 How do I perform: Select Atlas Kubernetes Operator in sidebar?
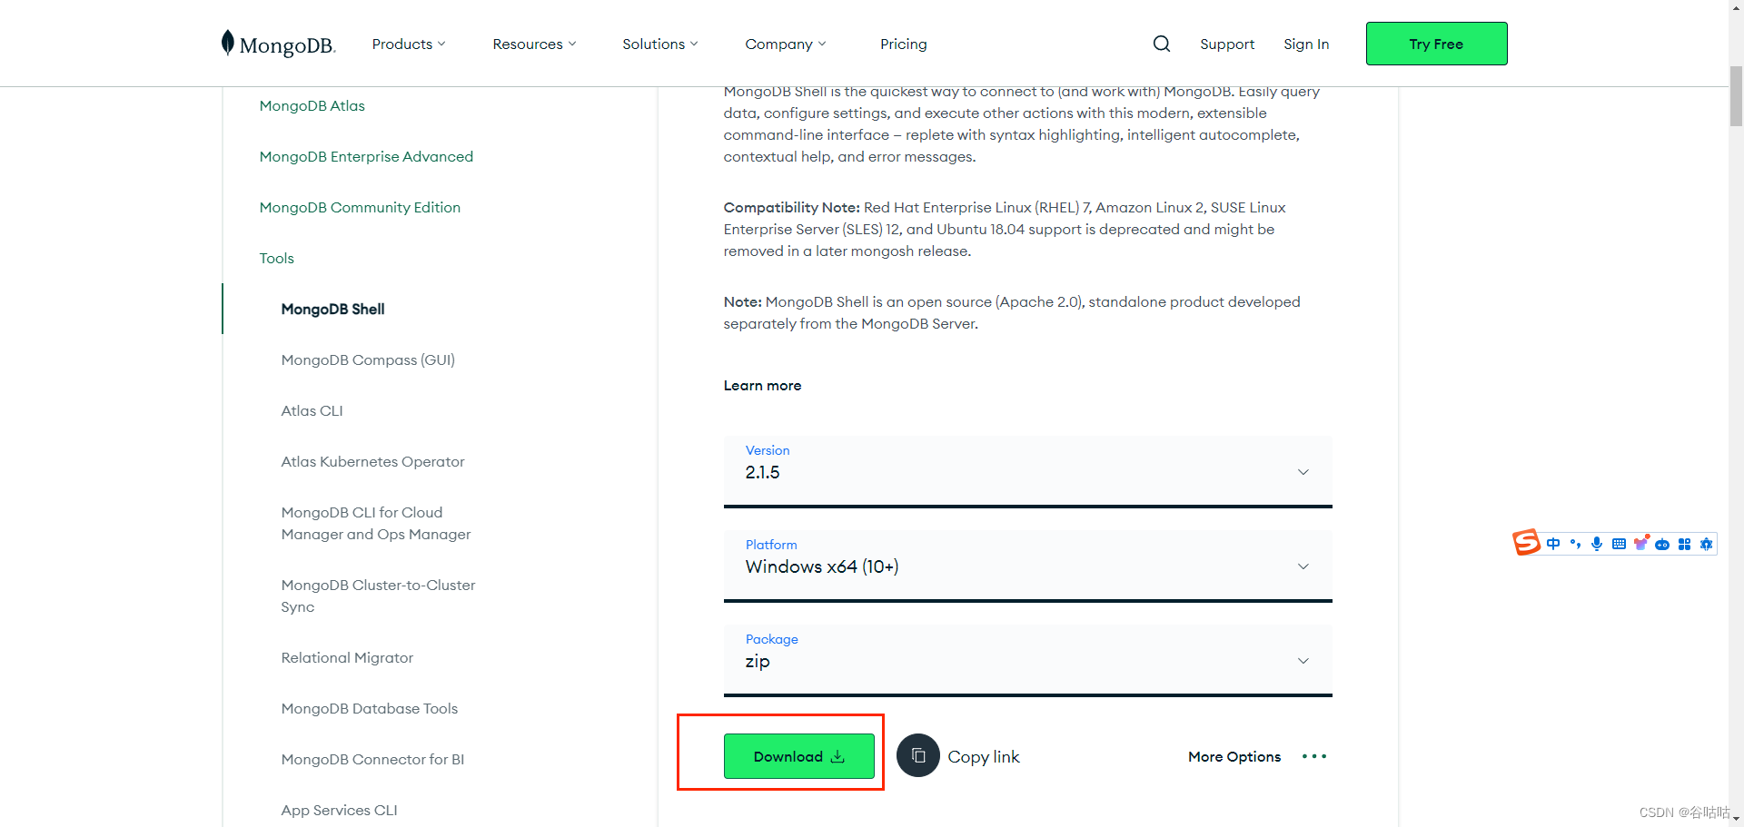click(x=372, y=461)
